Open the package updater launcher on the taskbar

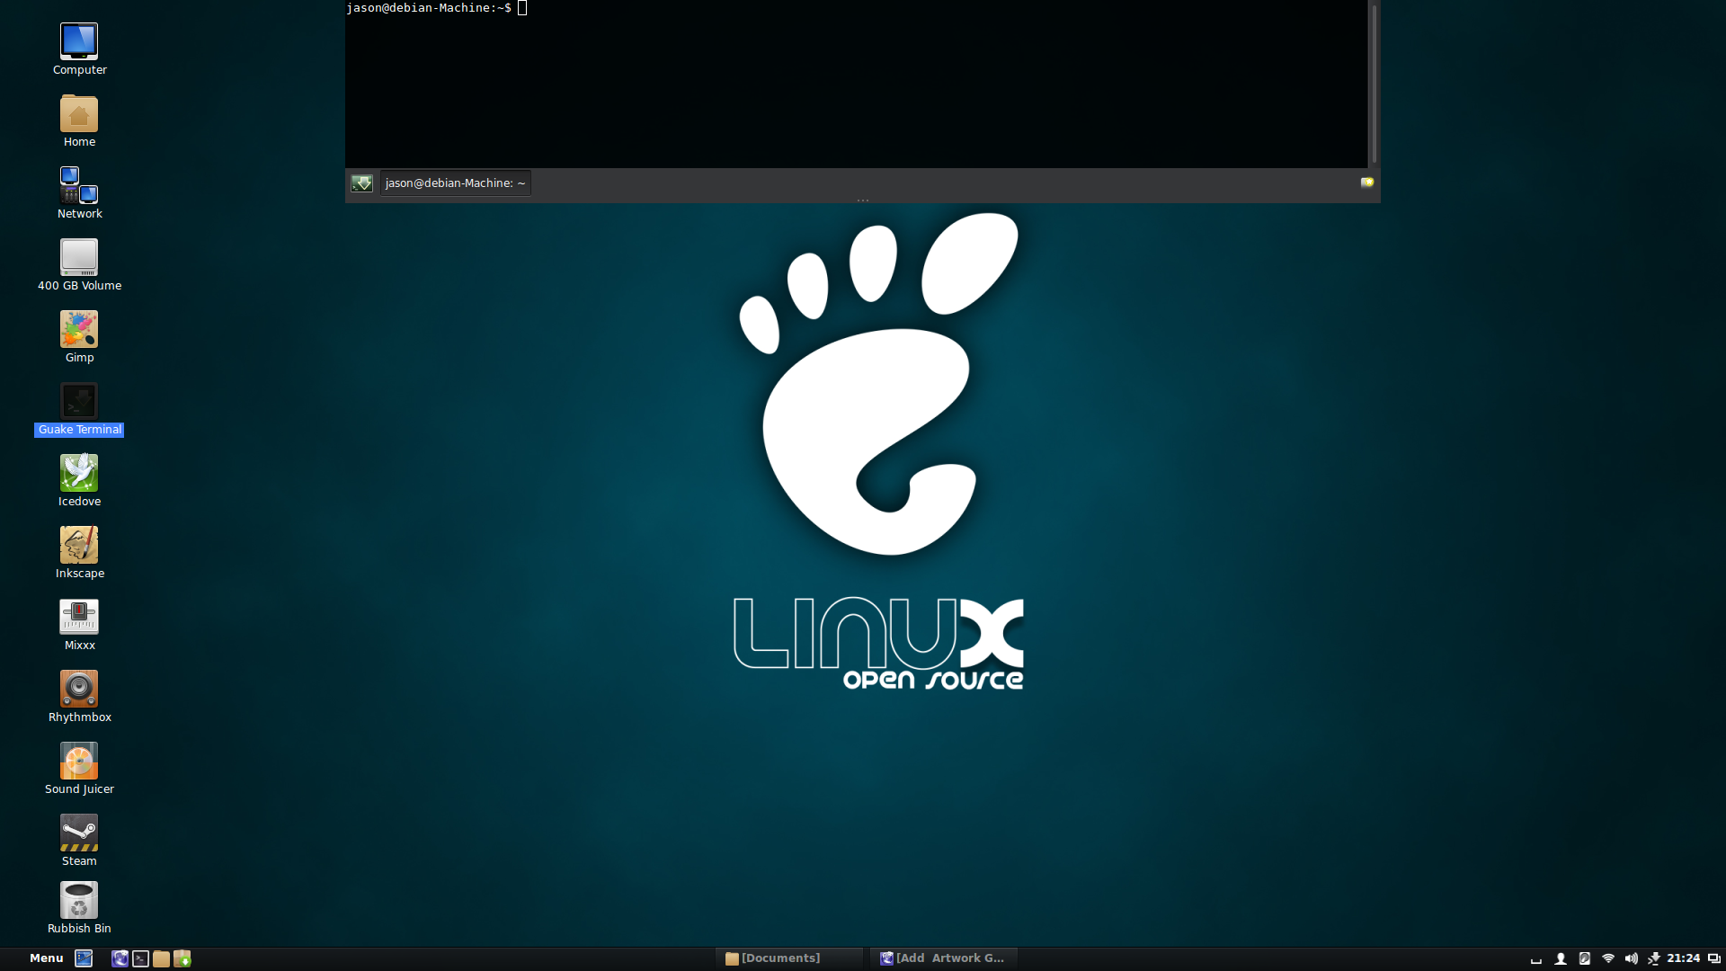[182, 959]
